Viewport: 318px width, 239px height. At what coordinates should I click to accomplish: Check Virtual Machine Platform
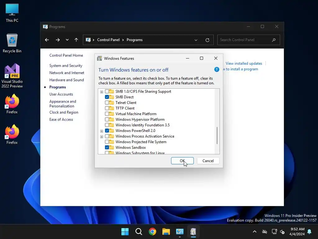[107, 114]
